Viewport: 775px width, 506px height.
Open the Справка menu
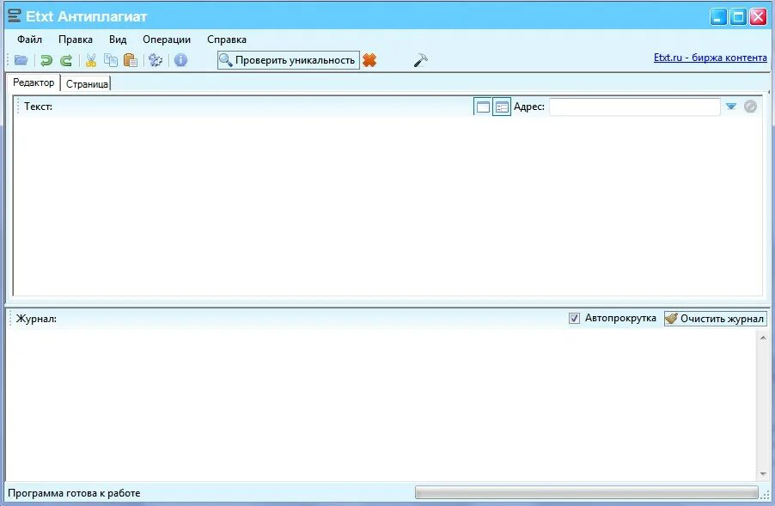pos(226,40)
